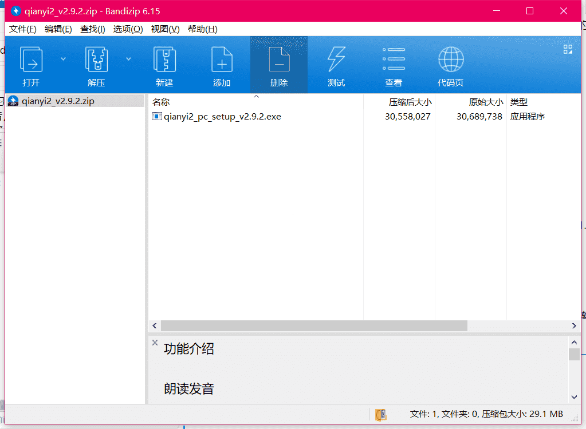This screenshot has width=586, height=429.
Task: Open the 编辑(E) menu
Action: [58, 29]
